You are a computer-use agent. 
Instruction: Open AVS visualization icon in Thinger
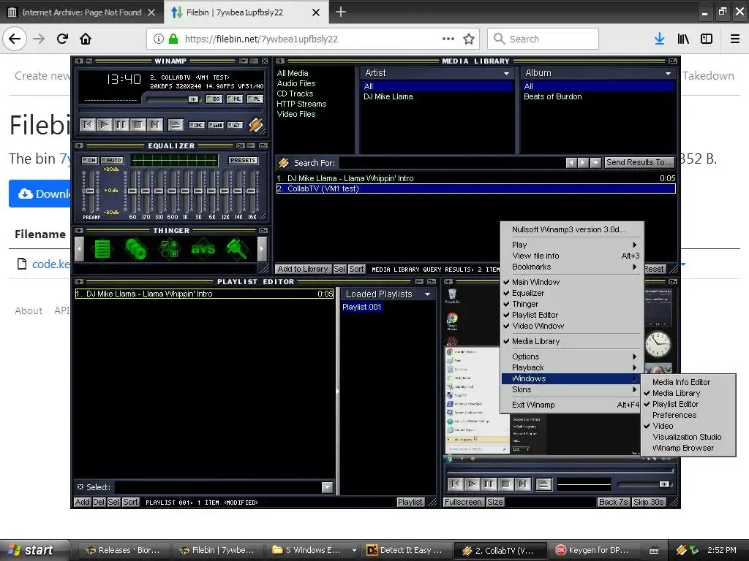pyautogui.click(x=203, y=248)
